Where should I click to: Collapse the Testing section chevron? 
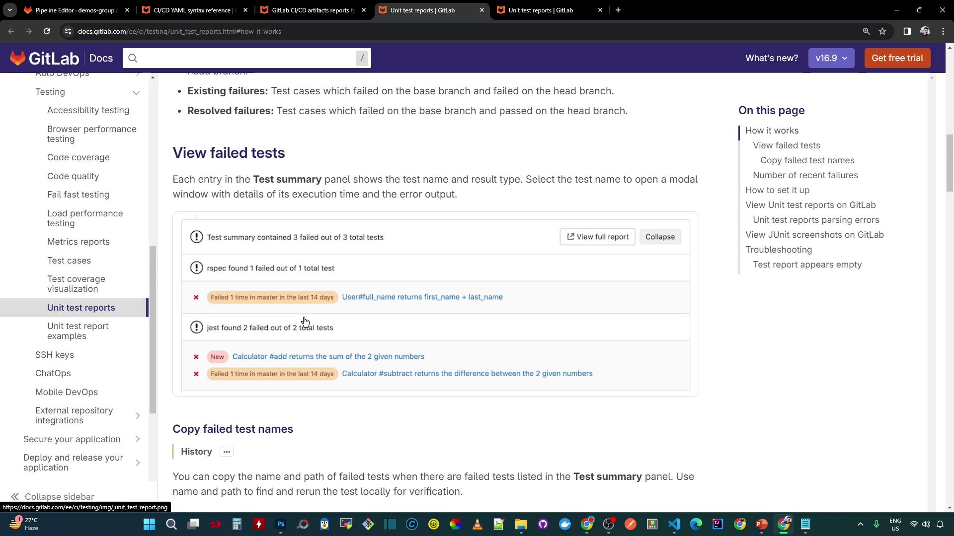coord(136,92)
